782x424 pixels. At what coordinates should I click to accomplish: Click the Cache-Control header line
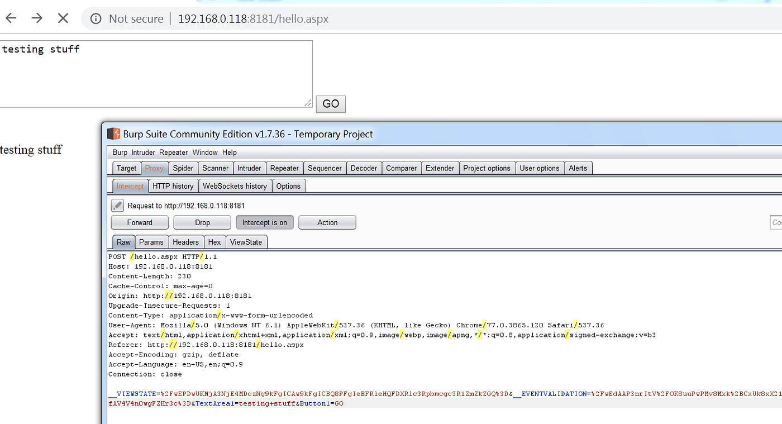click(160, 286)
